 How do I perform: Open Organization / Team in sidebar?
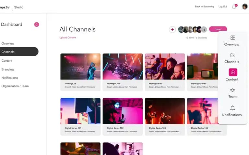pos(15,86)
